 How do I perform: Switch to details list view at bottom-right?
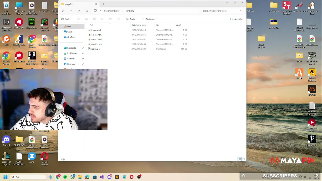click(x=240, y=159)
